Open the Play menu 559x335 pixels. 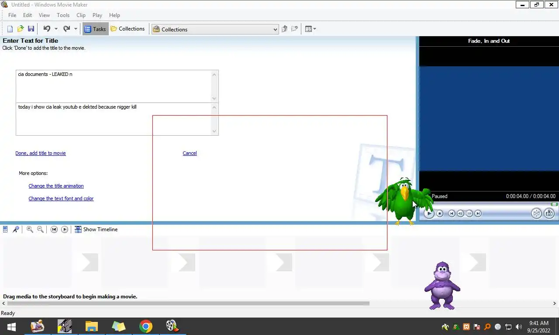point(97,15)
